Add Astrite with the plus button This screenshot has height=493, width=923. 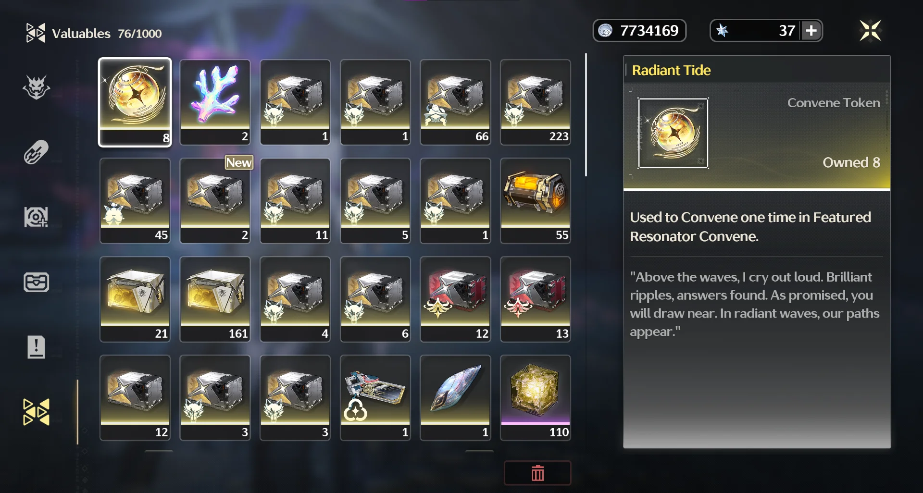click(811, 31)
